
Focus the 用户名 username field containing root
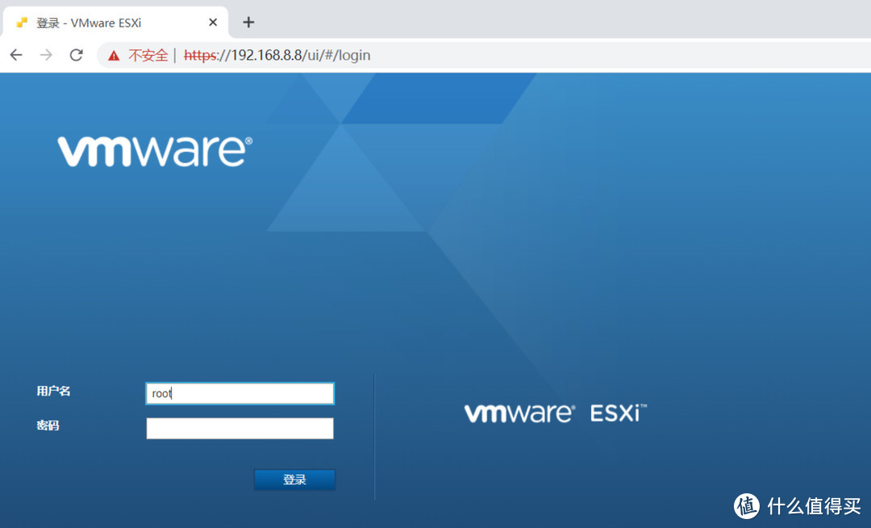[240, 393]
